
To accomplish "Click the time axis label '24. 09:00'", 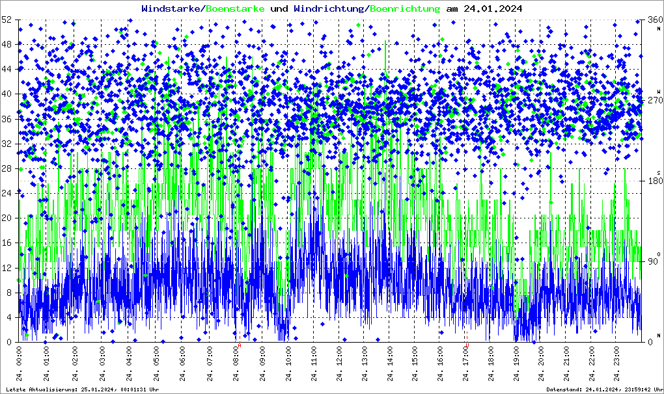I will [x=262, y=363].
